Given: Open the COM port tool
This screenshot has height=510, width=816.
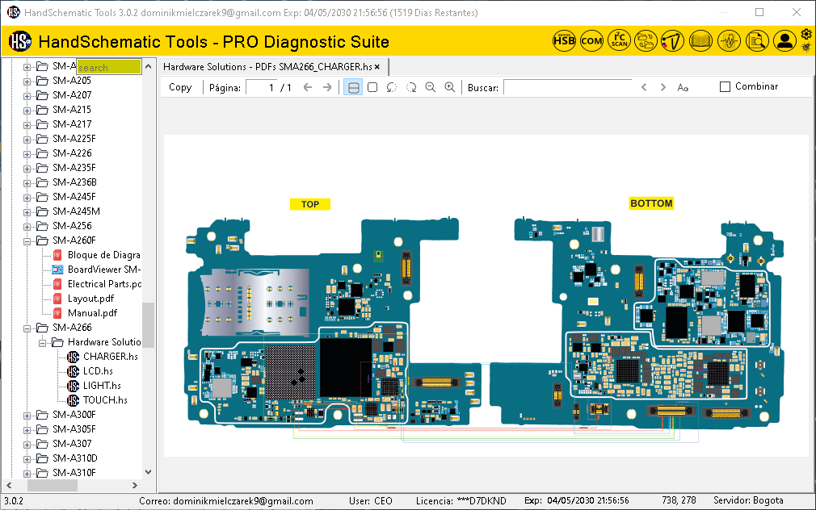Looking at the screenshot, I should pyautogui.click(x=591, y=40).
